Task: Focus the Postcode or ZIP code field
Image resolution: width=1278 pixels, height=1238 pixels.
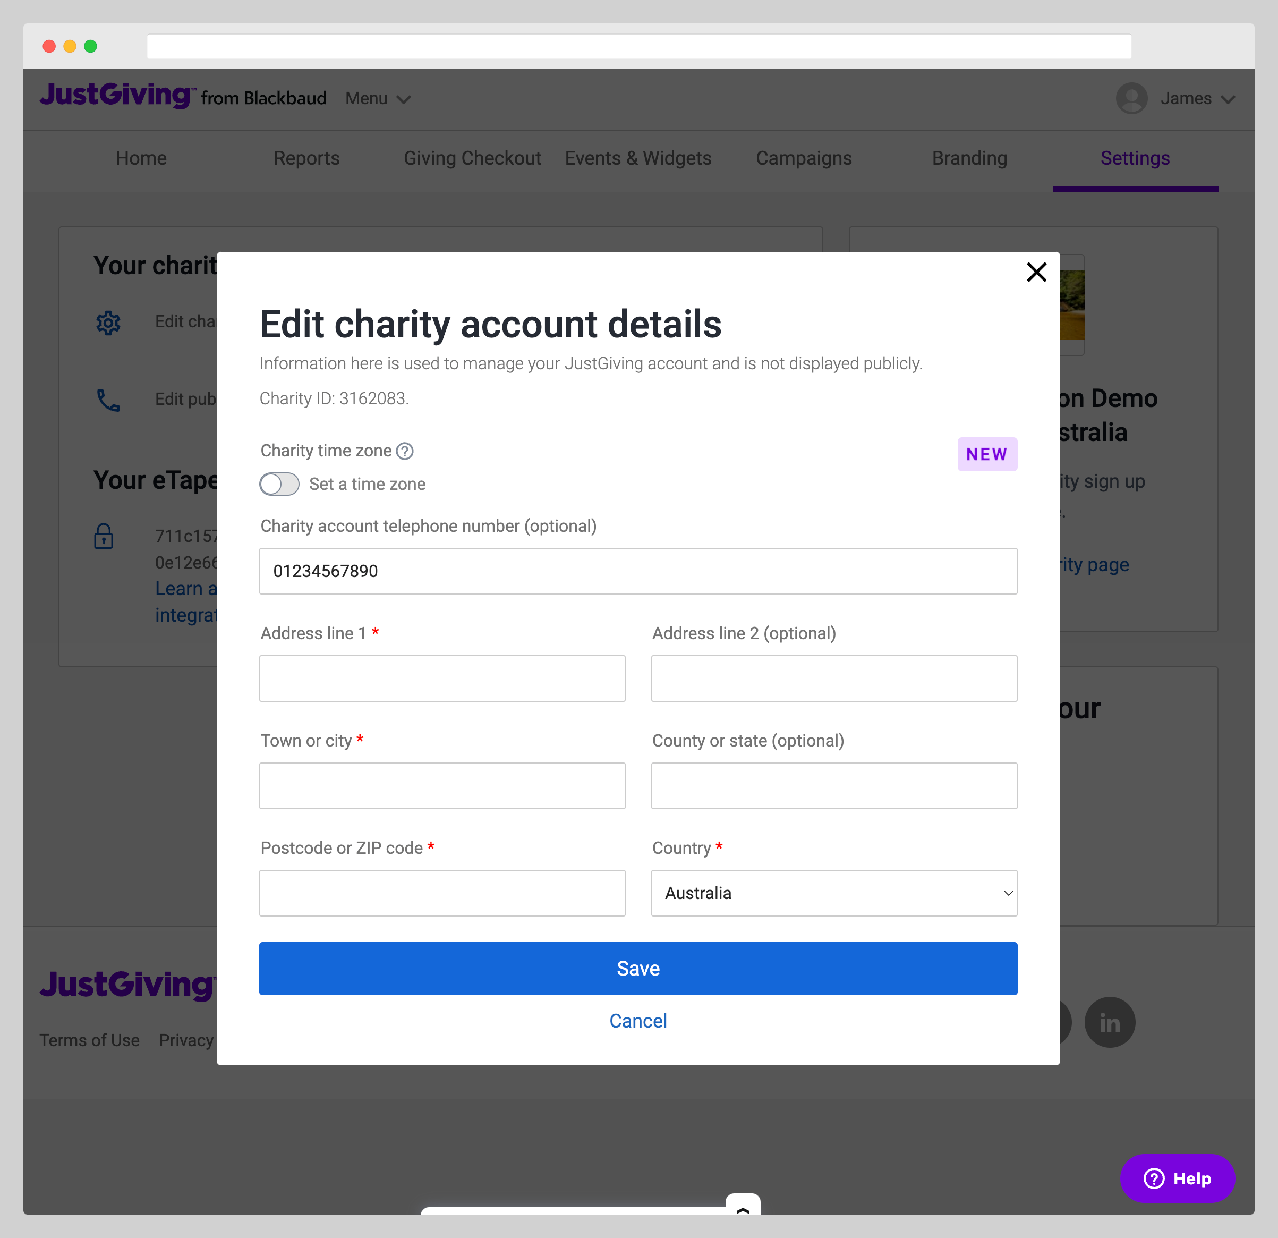Action: [x=442, y=893]
